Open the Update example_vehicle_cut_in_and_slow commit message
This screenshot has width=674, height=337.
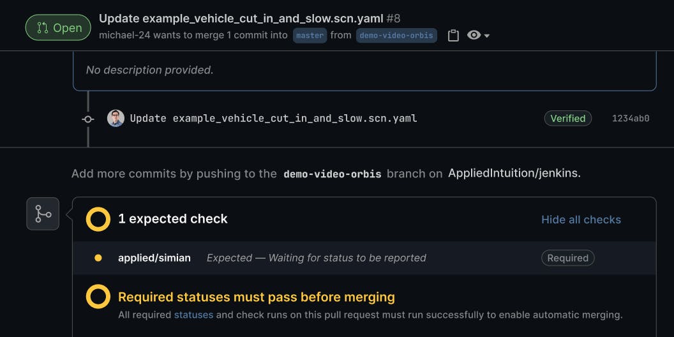pyautogui.click(x=273, y=118)
